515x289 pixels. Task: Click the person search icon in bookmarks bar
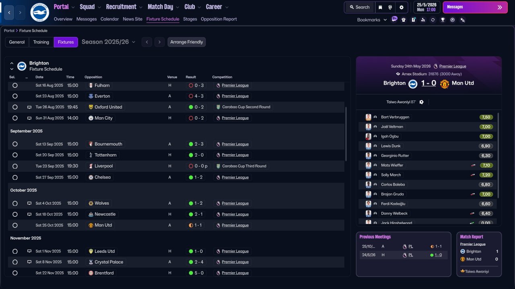tap(423, 20)
